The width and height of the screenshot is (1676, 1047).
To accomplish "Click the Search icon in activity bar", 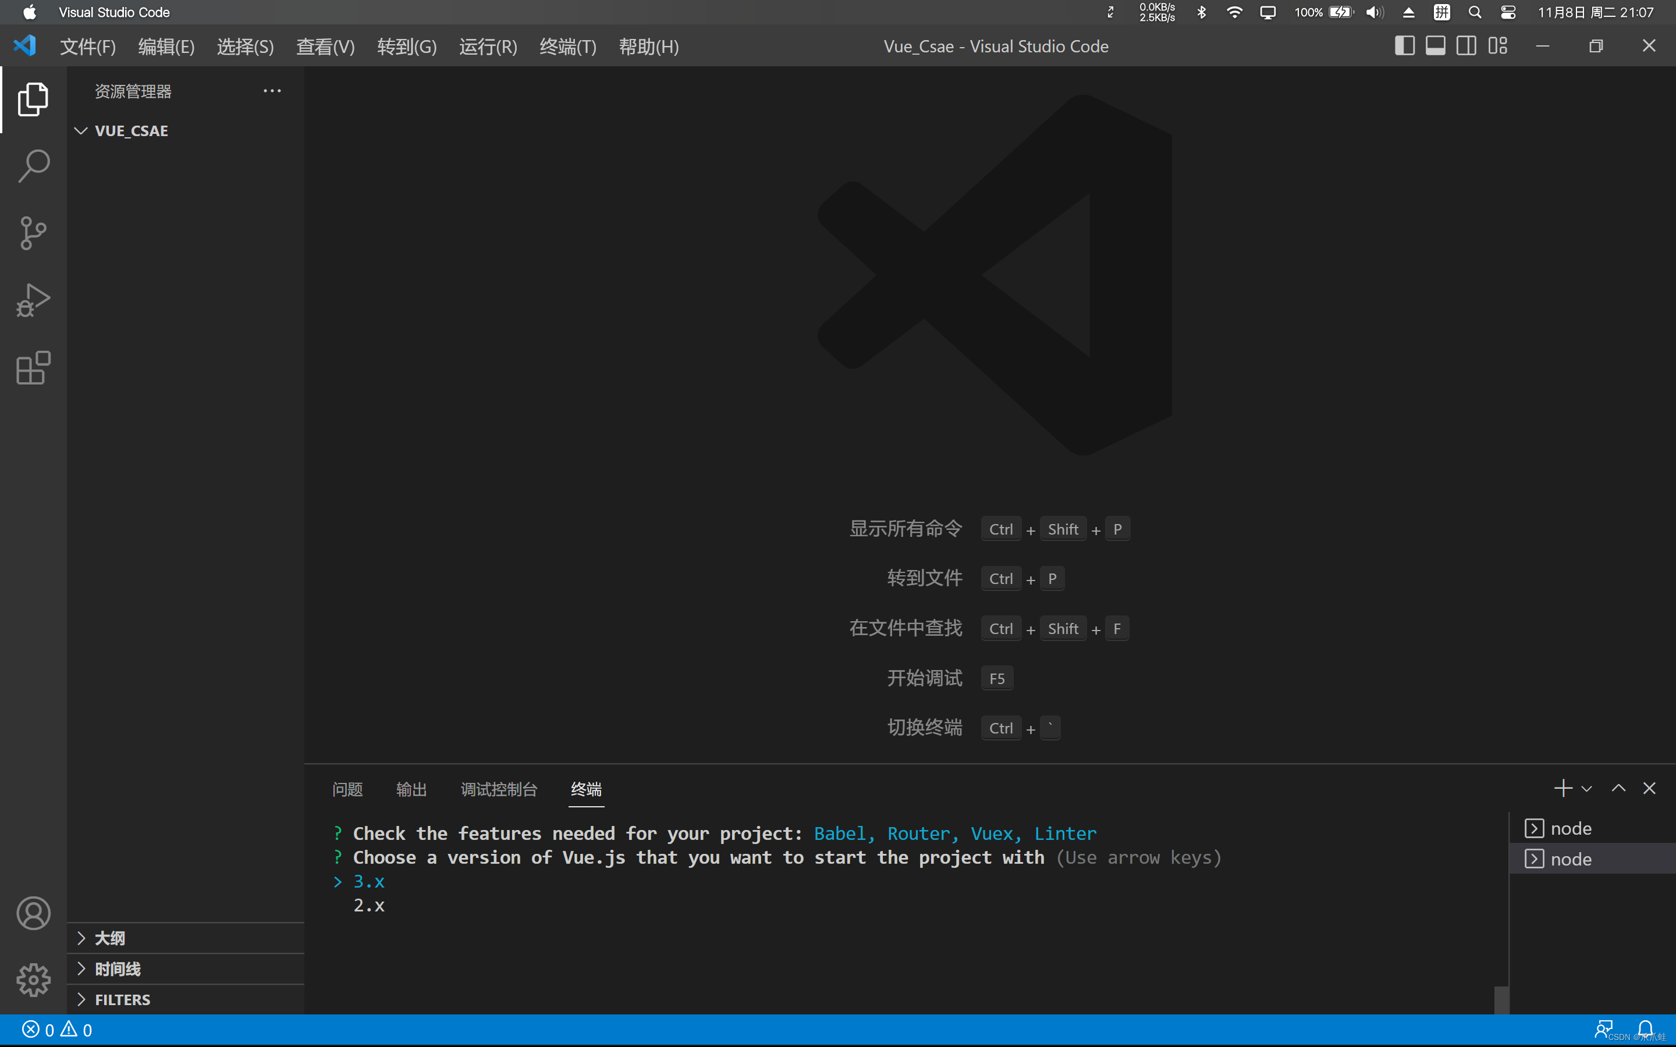I will 33,165.
